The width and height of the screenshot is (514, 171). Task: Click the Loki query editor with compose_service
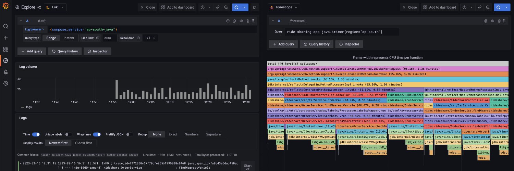tap(152, 29)
